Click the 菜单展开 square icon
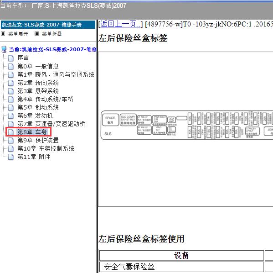This screenshot has width=273, height=273. coord(3,34)
